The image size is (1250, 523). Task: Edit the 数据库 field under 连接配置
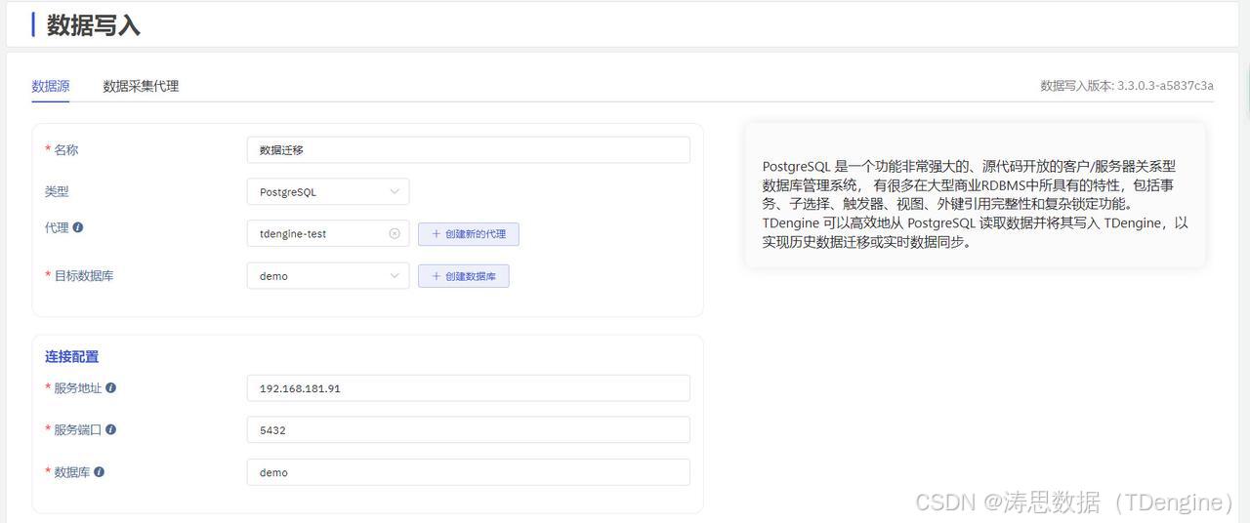[x=468, y=471]
